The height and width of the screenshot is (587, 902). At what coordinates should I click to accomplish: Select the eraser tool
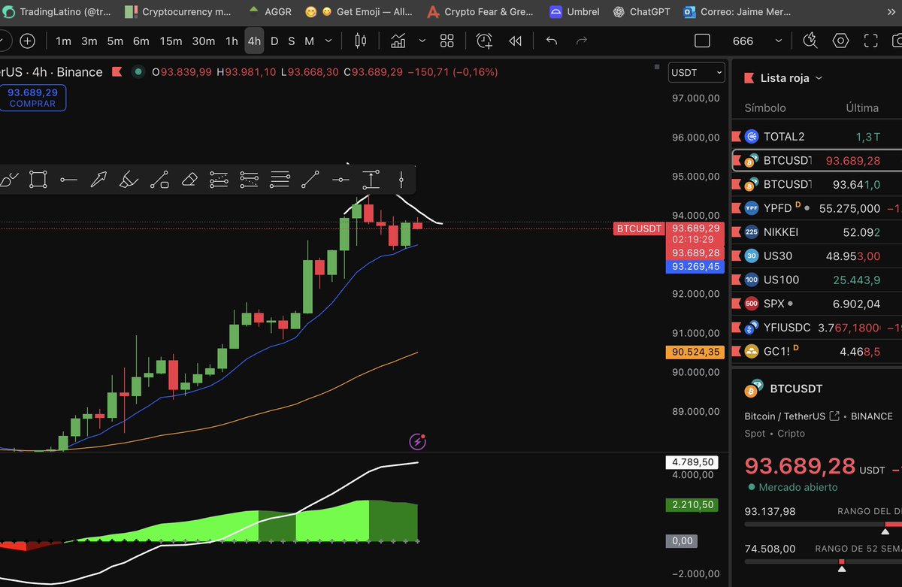pyautogui.click(x=189, y=180)
